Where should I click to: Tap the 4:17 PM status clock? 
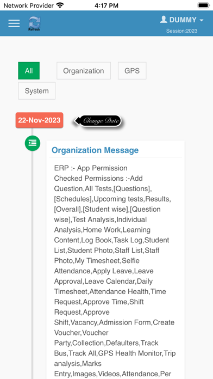pos(106,5)
